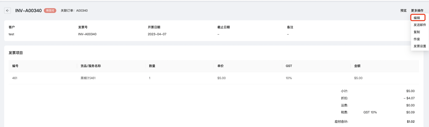429x127 pixels.
Task: Open 发票设置 menu item
Action: click(420, 46)
